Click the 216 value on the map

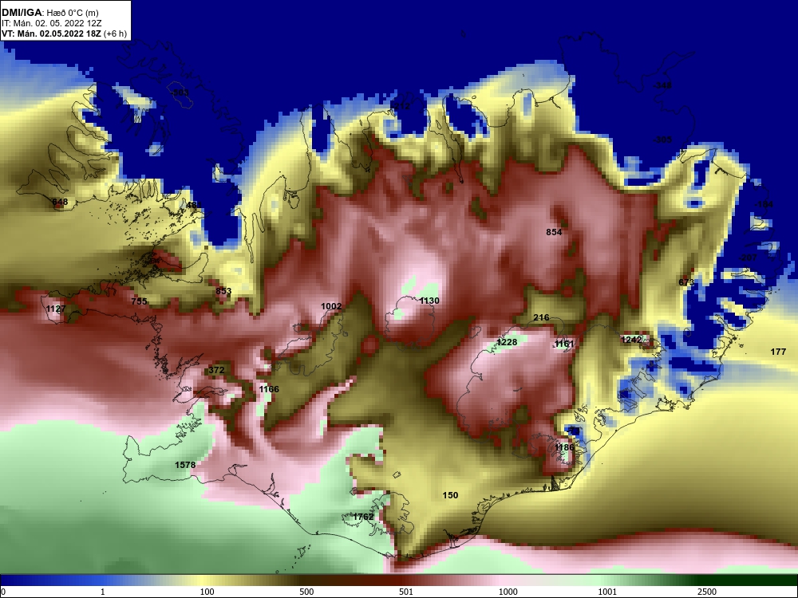click(541, 317)
